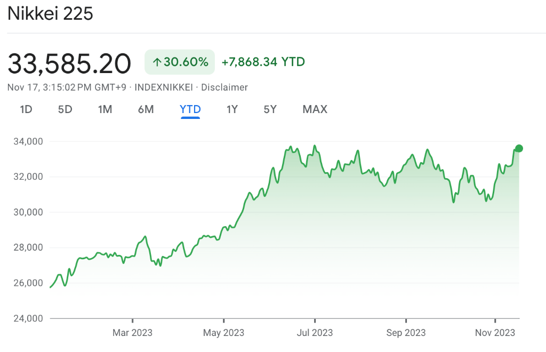Image resolution: width=546 pixels, height=352 pixels.
Task: Select the 1D time range tab
Action: (x=26, y=109)
